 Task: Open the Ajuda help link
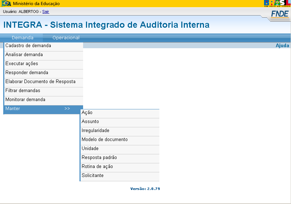pos(282,45)
